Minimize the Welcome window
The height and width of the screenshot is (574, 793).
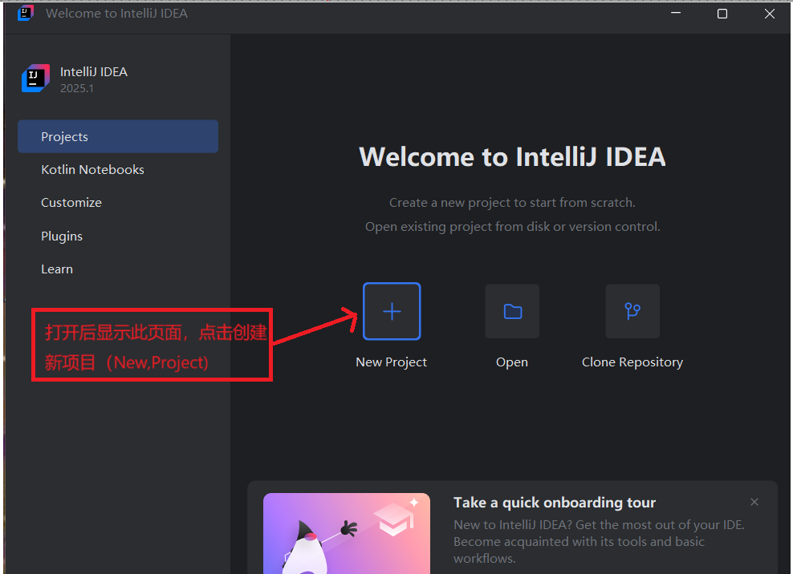676,13
